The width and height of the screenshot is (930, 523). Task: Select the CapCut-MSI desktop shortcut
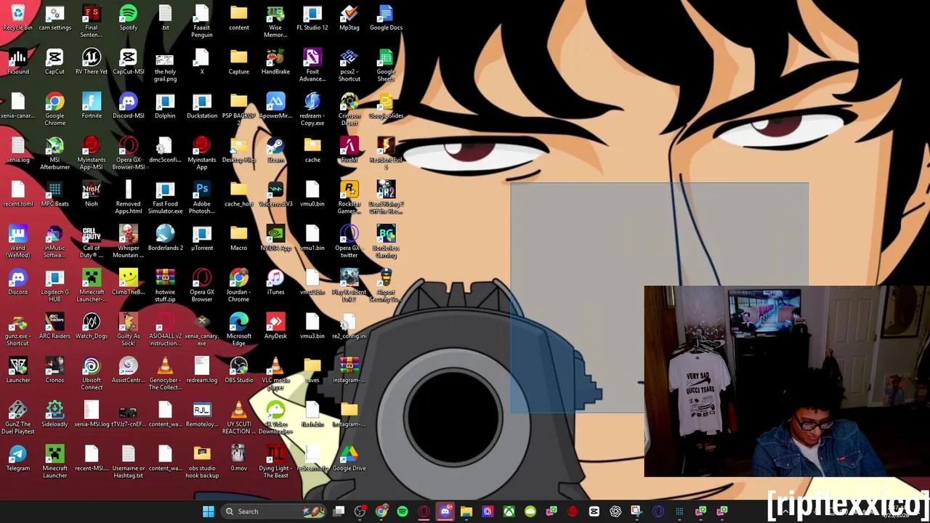point(128,62)
